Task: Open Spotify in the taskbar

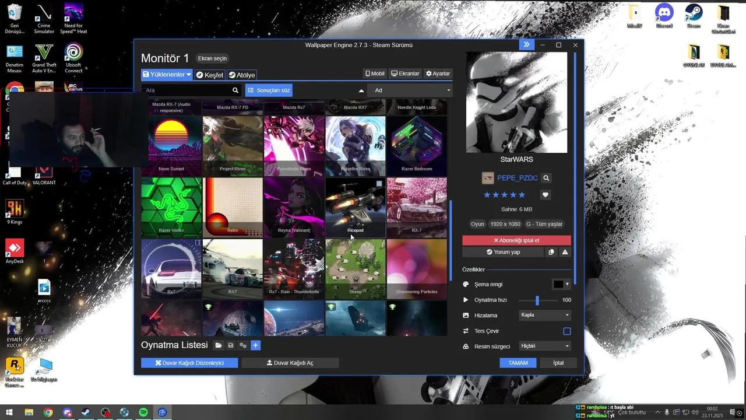Action: 143,412
